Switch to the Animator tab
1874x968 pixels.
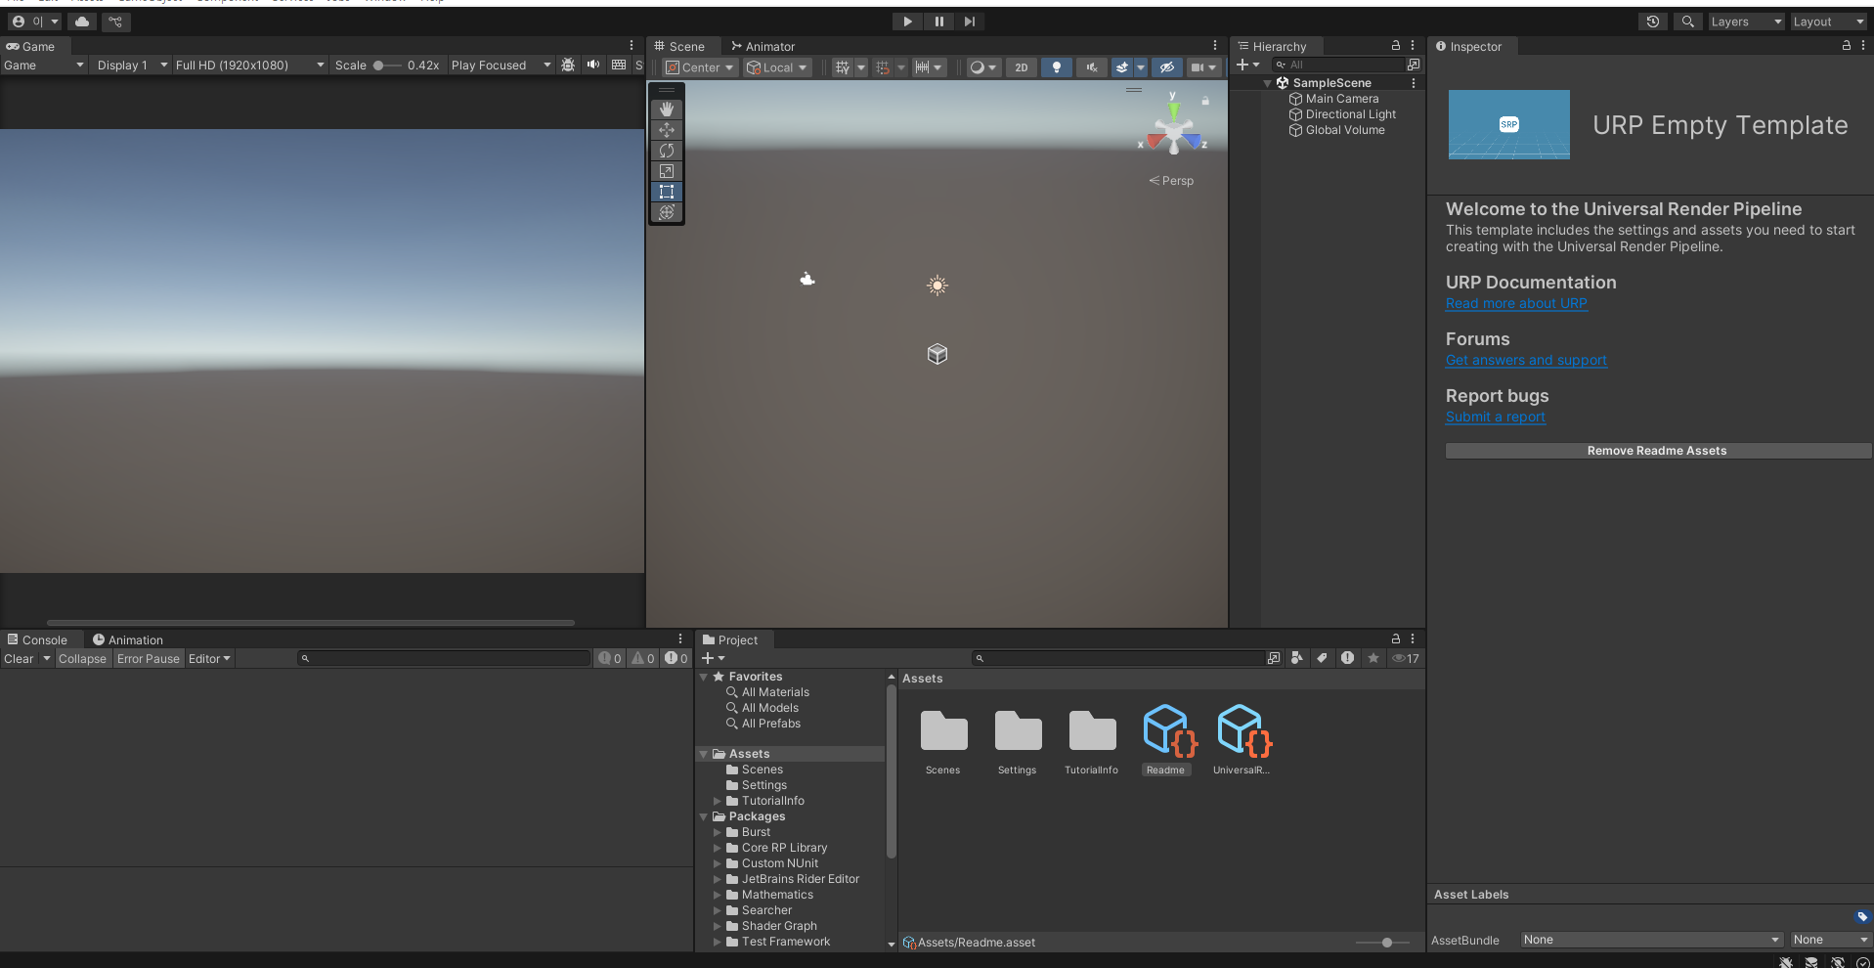coord(763,46)
